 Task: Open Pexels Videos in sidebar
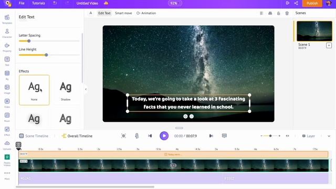pos(7,160)
